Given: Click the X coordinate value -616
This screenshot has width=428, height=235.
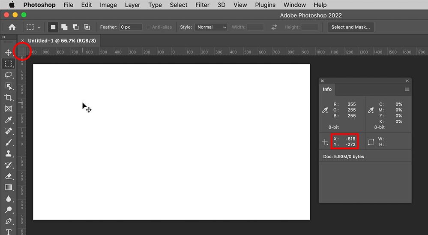Looking at the screenshot, I should coord(350,139).
